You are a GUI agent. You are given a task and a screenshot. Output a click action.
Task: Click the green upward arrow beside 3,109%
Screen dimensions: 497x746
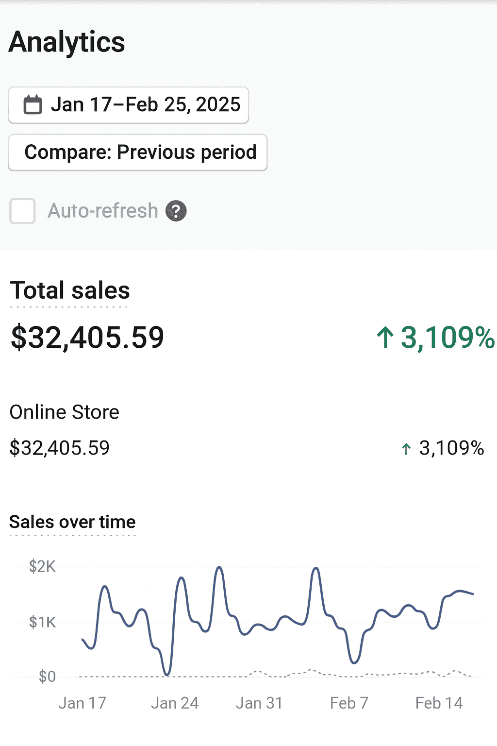point(386,338)
